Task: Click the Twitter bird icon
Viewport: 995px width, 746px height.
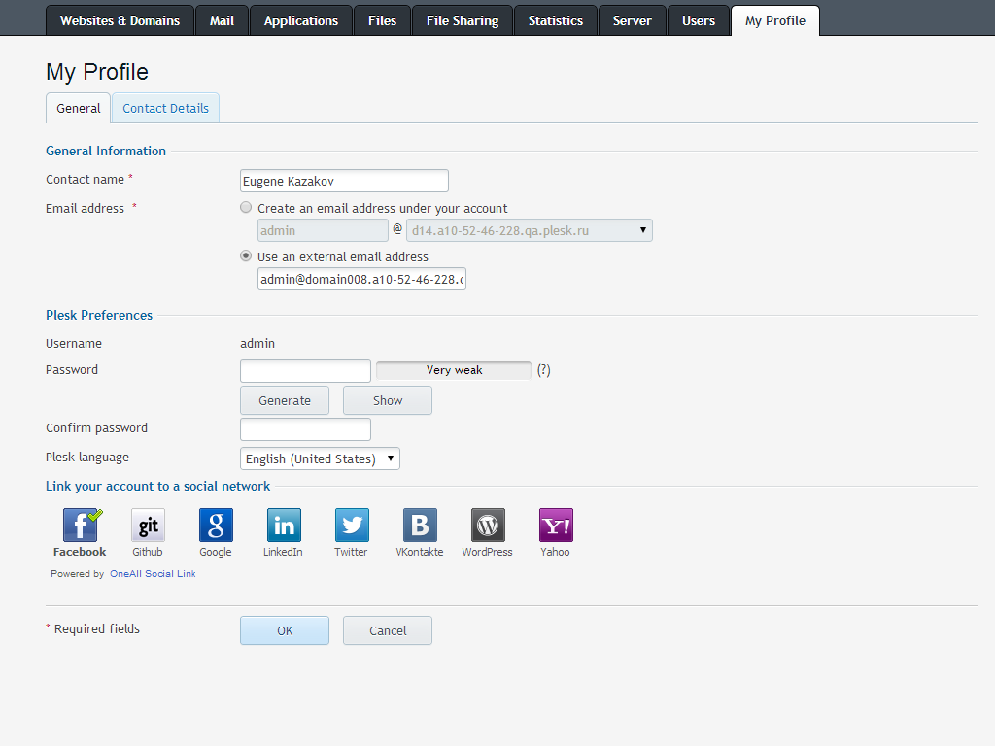Action: click(352, 526)
